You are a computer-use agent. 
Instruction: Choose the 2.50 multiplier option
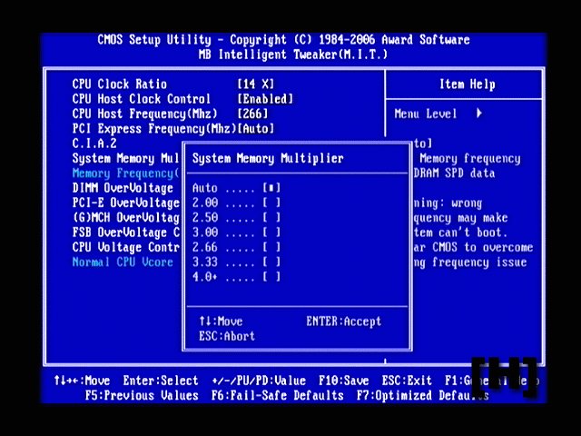pos(236,217)
